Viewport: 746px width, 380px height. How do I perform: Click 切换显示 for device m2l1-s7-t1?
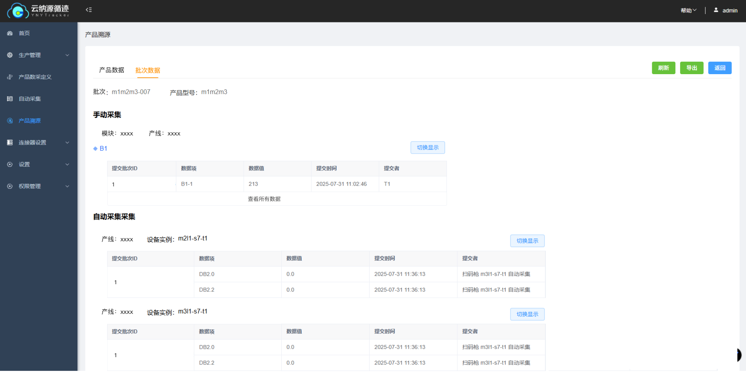[x=527, y=241]
